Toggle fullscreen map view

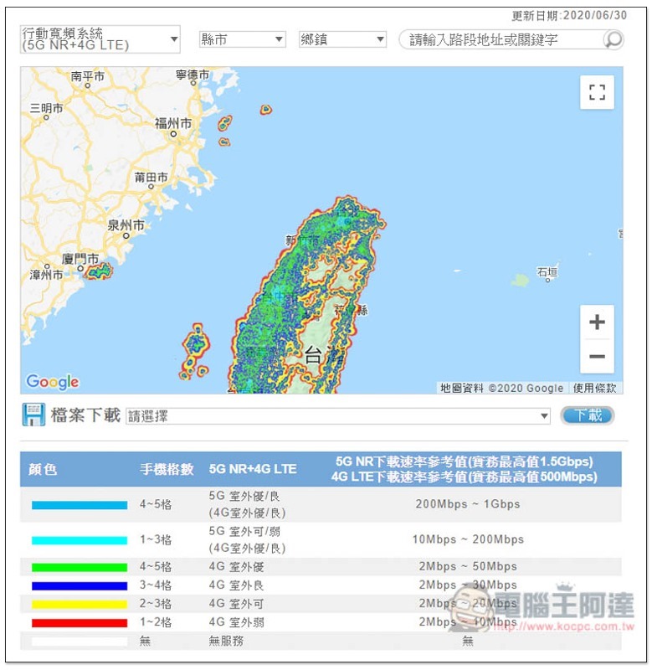pos(597,92)
